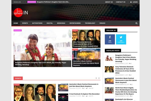Open the Contact Us link

(121, 2)
